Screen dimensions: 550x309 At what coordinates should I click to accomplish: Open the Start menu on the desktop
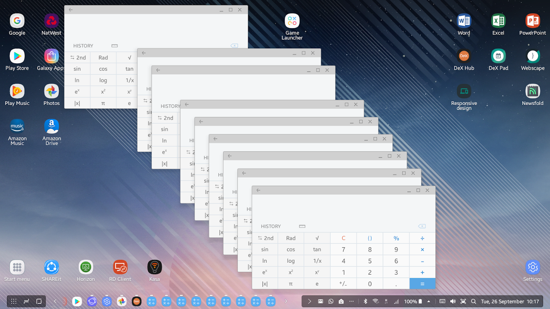pyautogui.click(x=17, y=267)
